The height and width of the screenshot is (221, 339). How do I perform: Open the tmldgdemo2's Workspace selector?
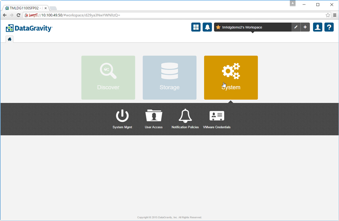click(x=252, y=27)
